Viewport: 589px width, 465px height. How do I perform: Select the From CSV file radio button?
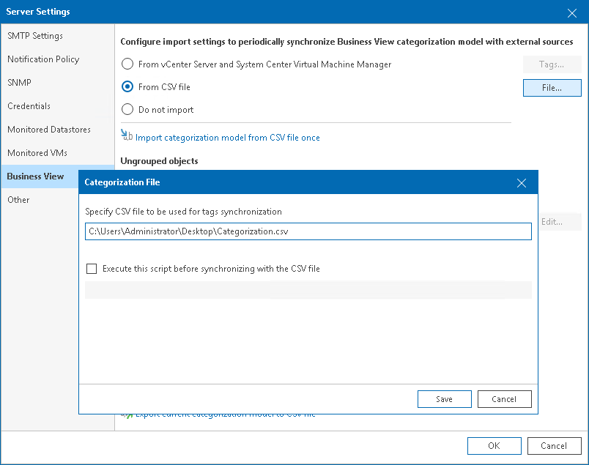tap(127, 86)
